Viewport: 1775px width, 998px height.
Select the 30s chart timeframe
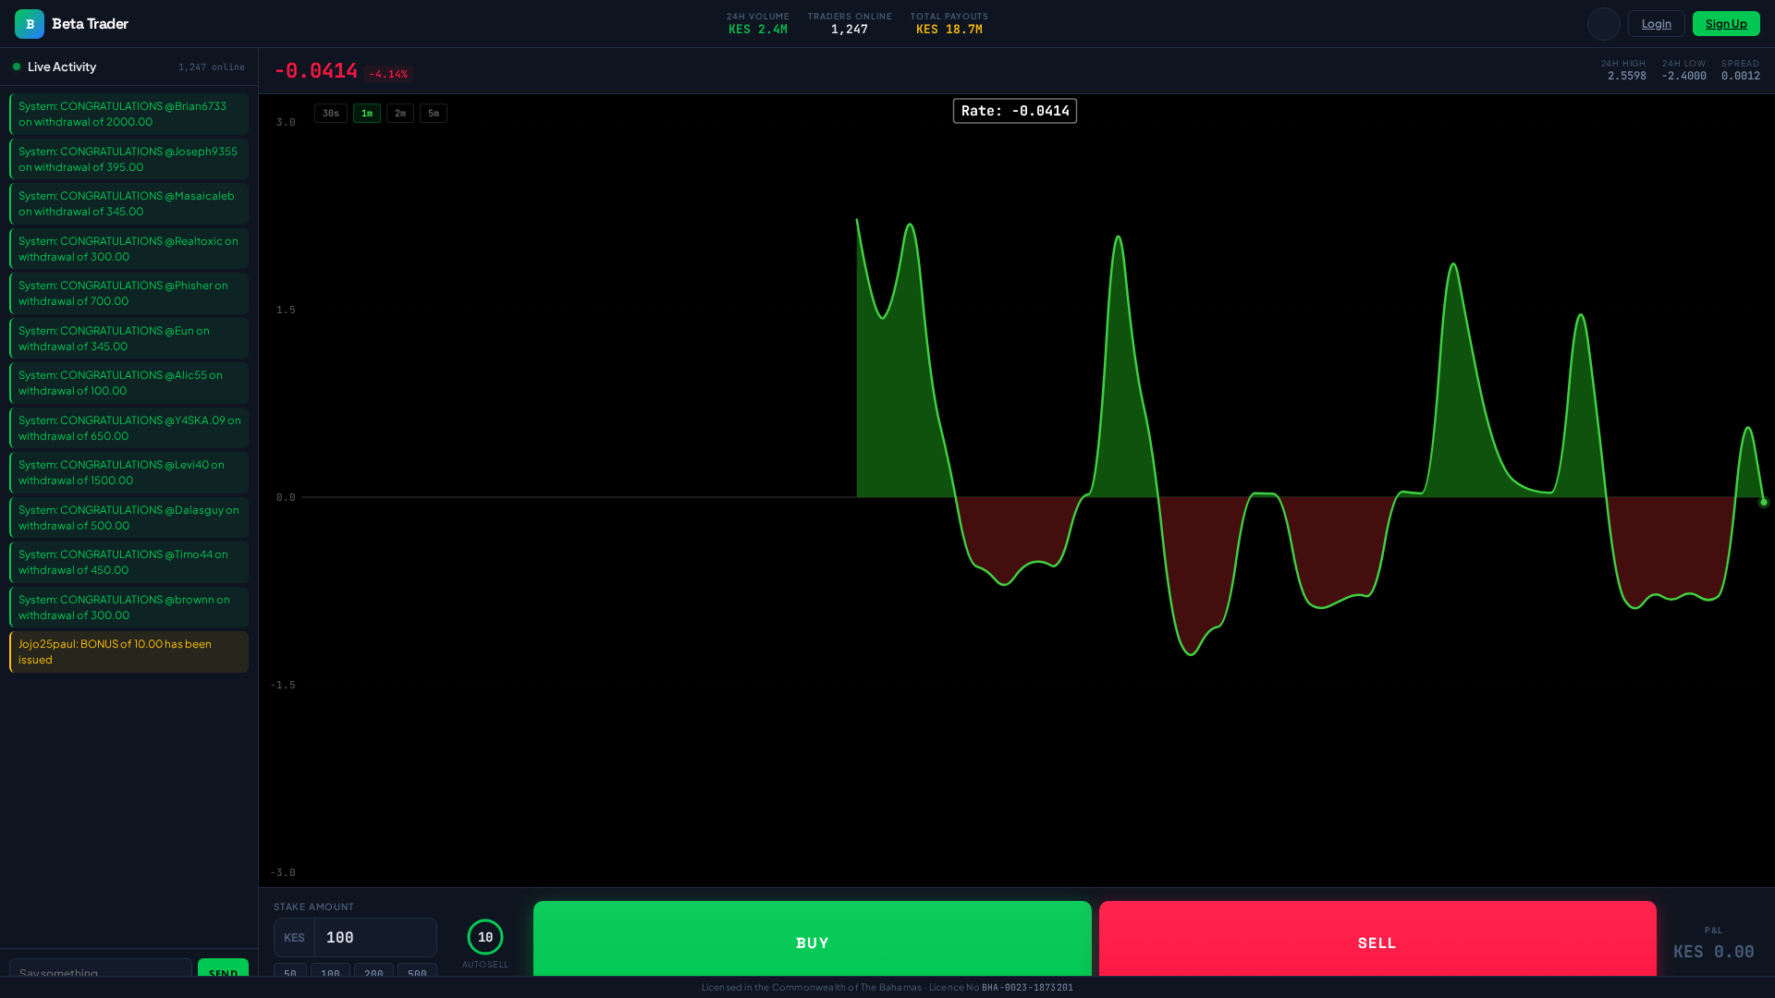pyautogui.click(x=331, y=114)
